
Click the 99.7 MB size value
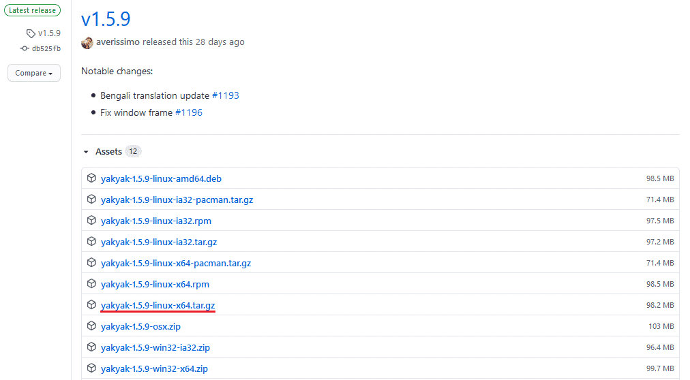point(660,368)
